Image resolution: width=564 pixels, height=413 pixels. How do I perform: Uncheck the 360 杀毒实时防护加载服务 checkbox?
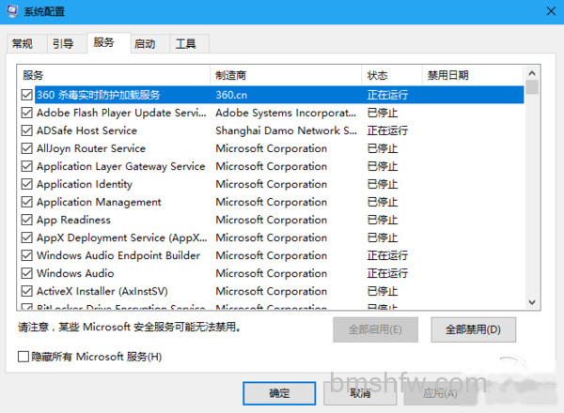pos(26,95)
